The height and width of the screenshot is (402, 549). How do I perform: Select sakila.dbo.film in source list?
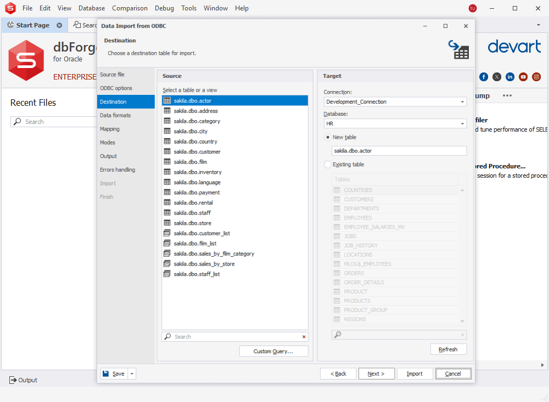234,162
